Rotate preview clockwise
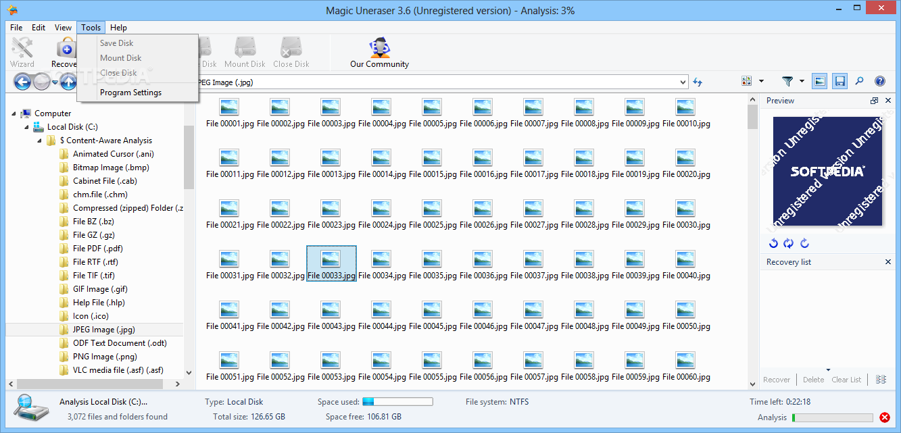 pyautogui.click(x=804, y=243)
